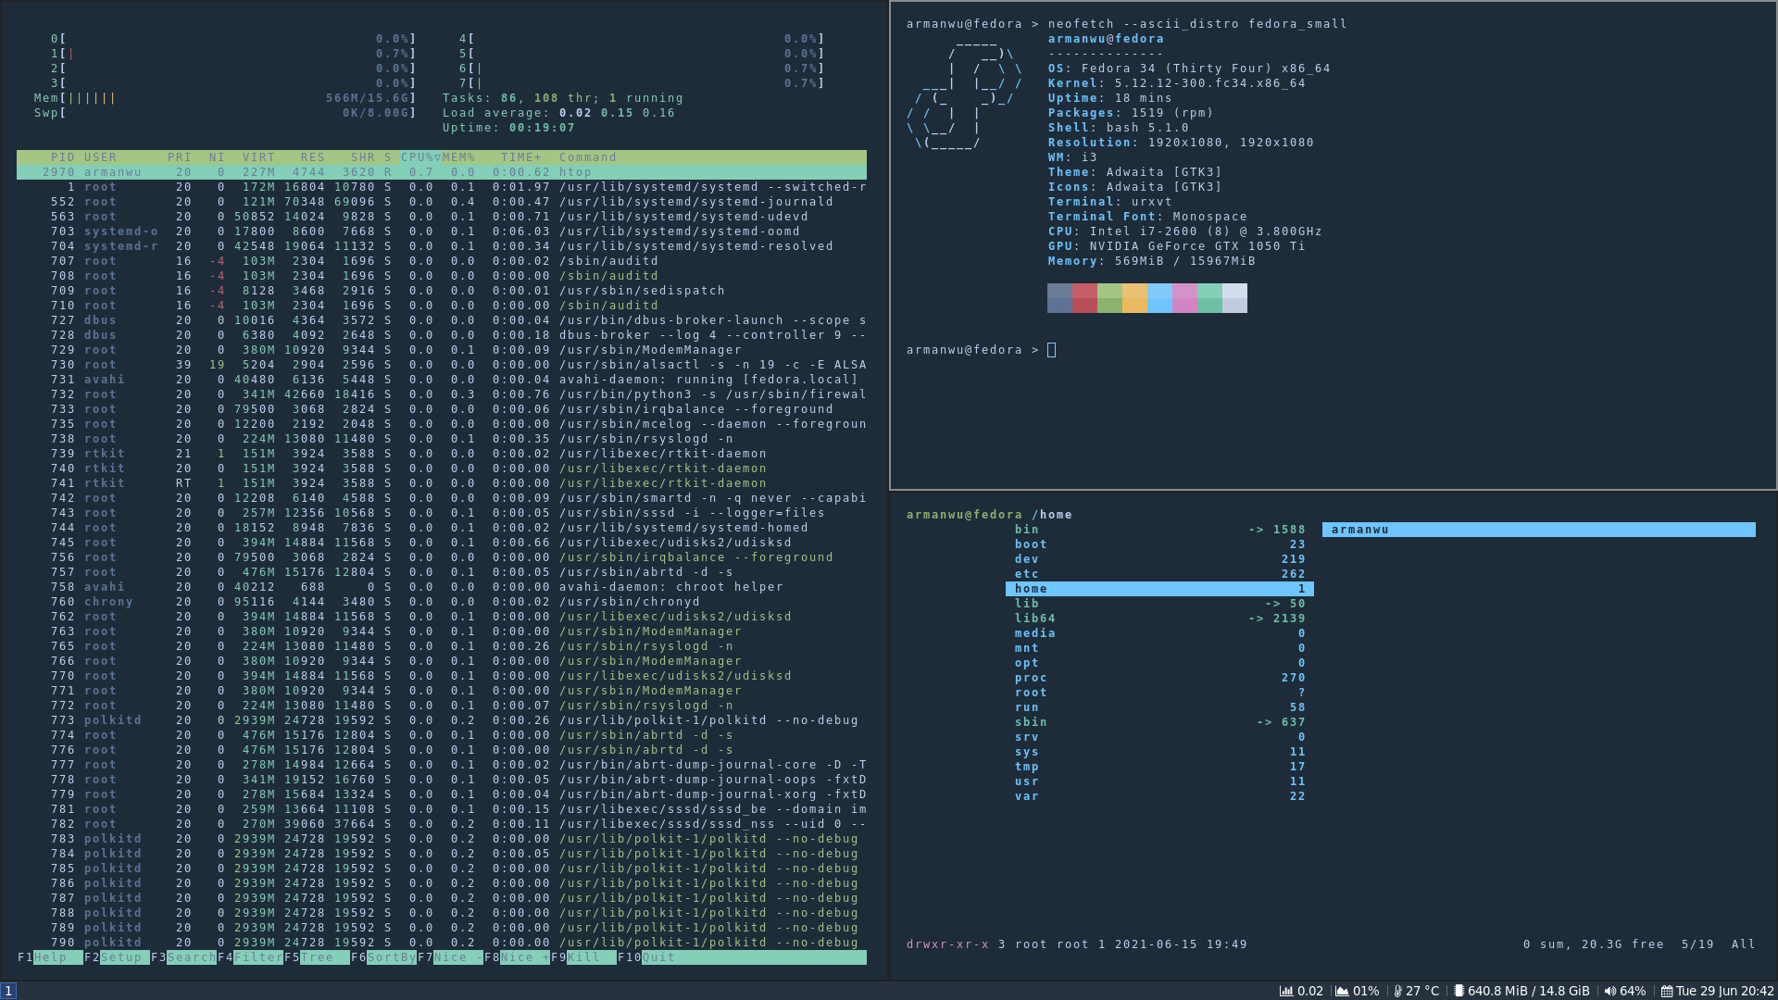Click the F9 Kill button in htop
This screenshot has width=1778, height=1000.
click(x=583, y=957)
